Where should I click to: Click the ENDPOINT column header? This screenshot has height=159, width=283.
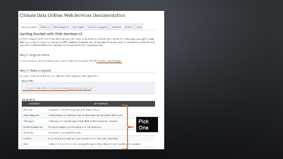point(34,104)
